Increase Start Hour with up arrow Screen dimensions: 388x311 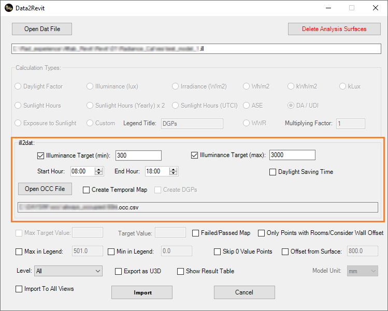(99, 169)
